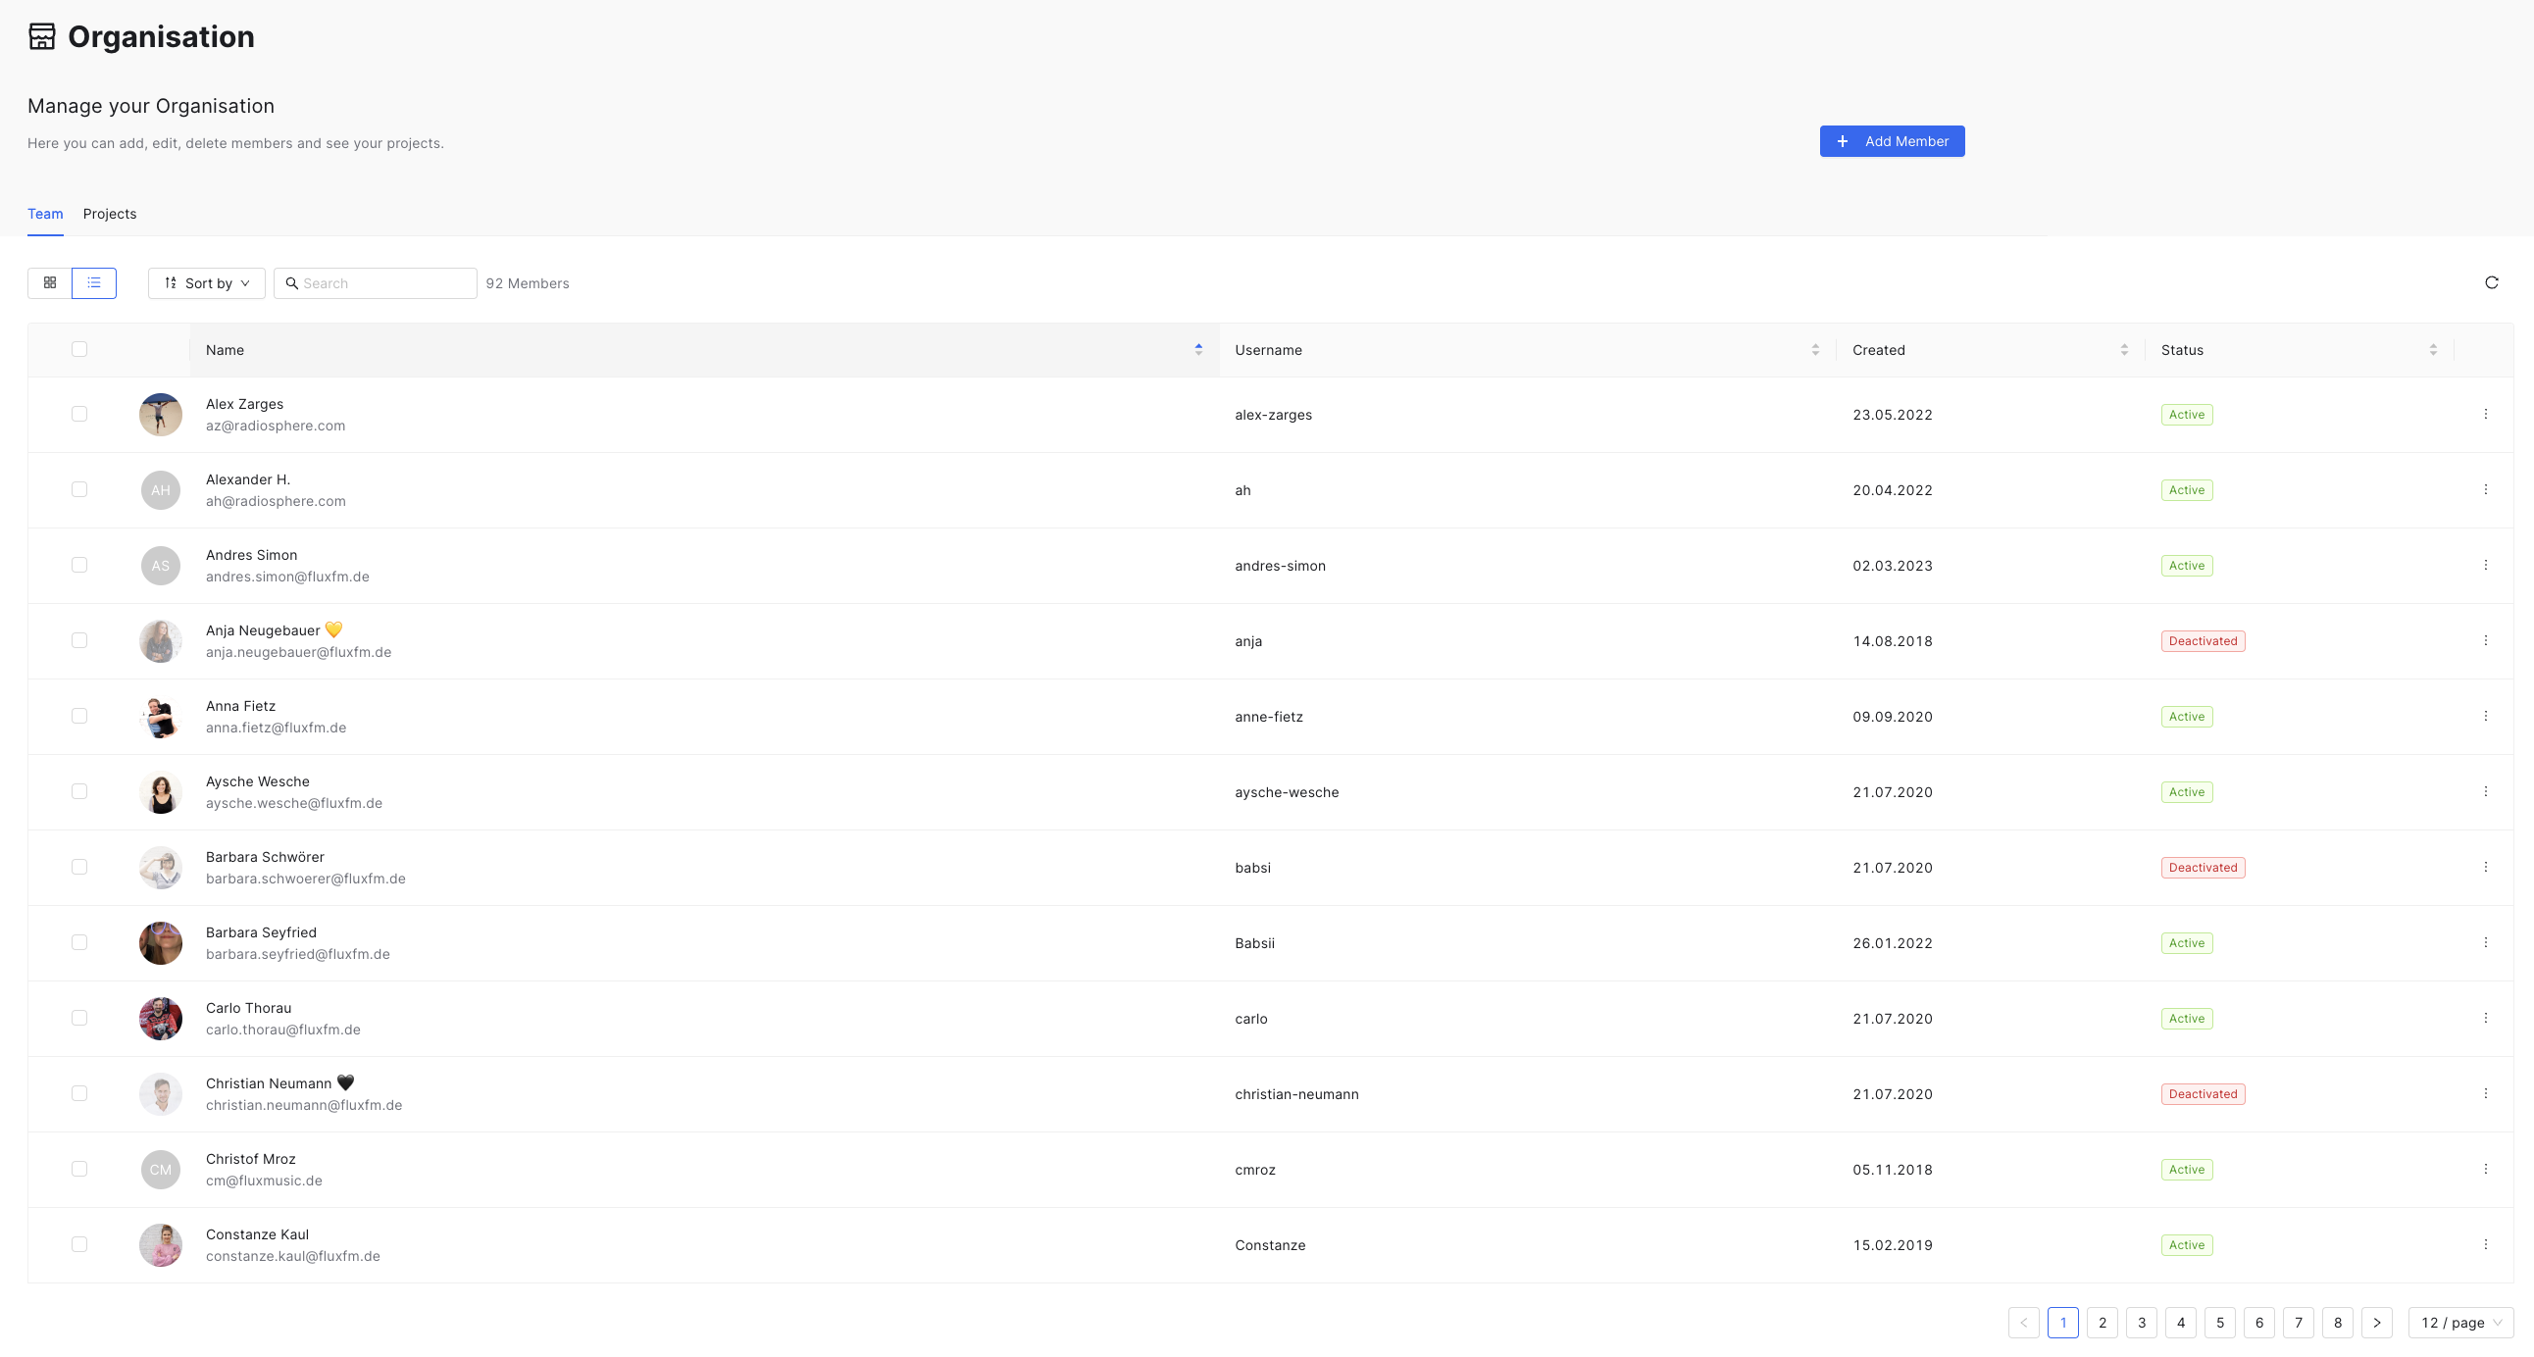Image resolution: width=2534 pixels, height=1357 pixels.
Task: Select the Team tab
Action: point(45,214)
